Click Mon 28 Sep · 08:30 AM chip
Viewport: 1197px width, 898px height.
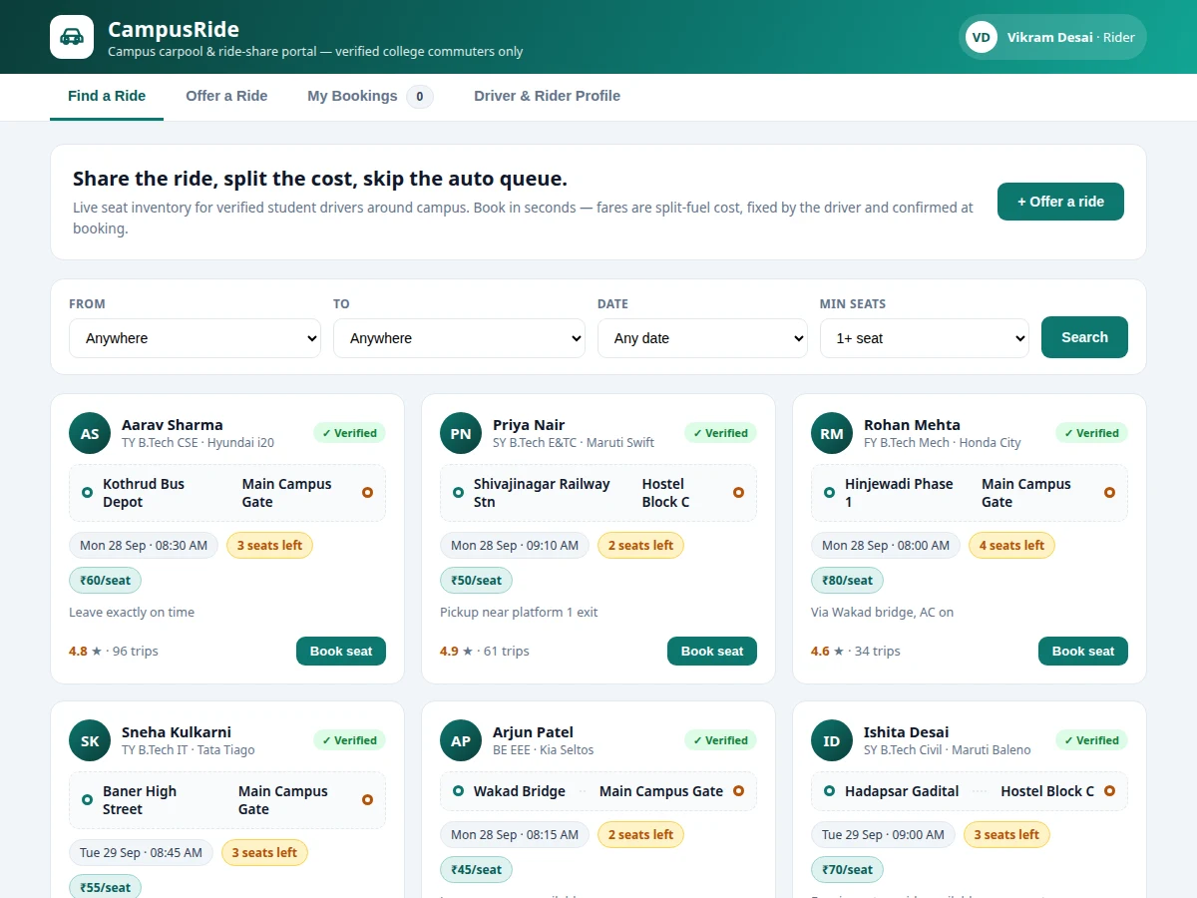coord(144,546)
